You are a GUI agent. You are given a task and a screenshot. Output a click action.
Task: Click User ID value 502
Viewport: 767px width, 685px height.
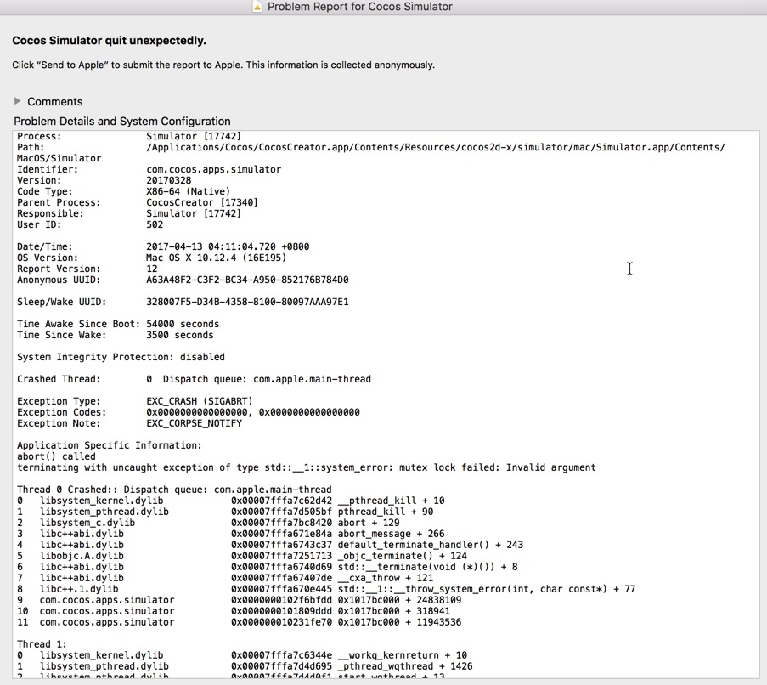tap(155, 224)
